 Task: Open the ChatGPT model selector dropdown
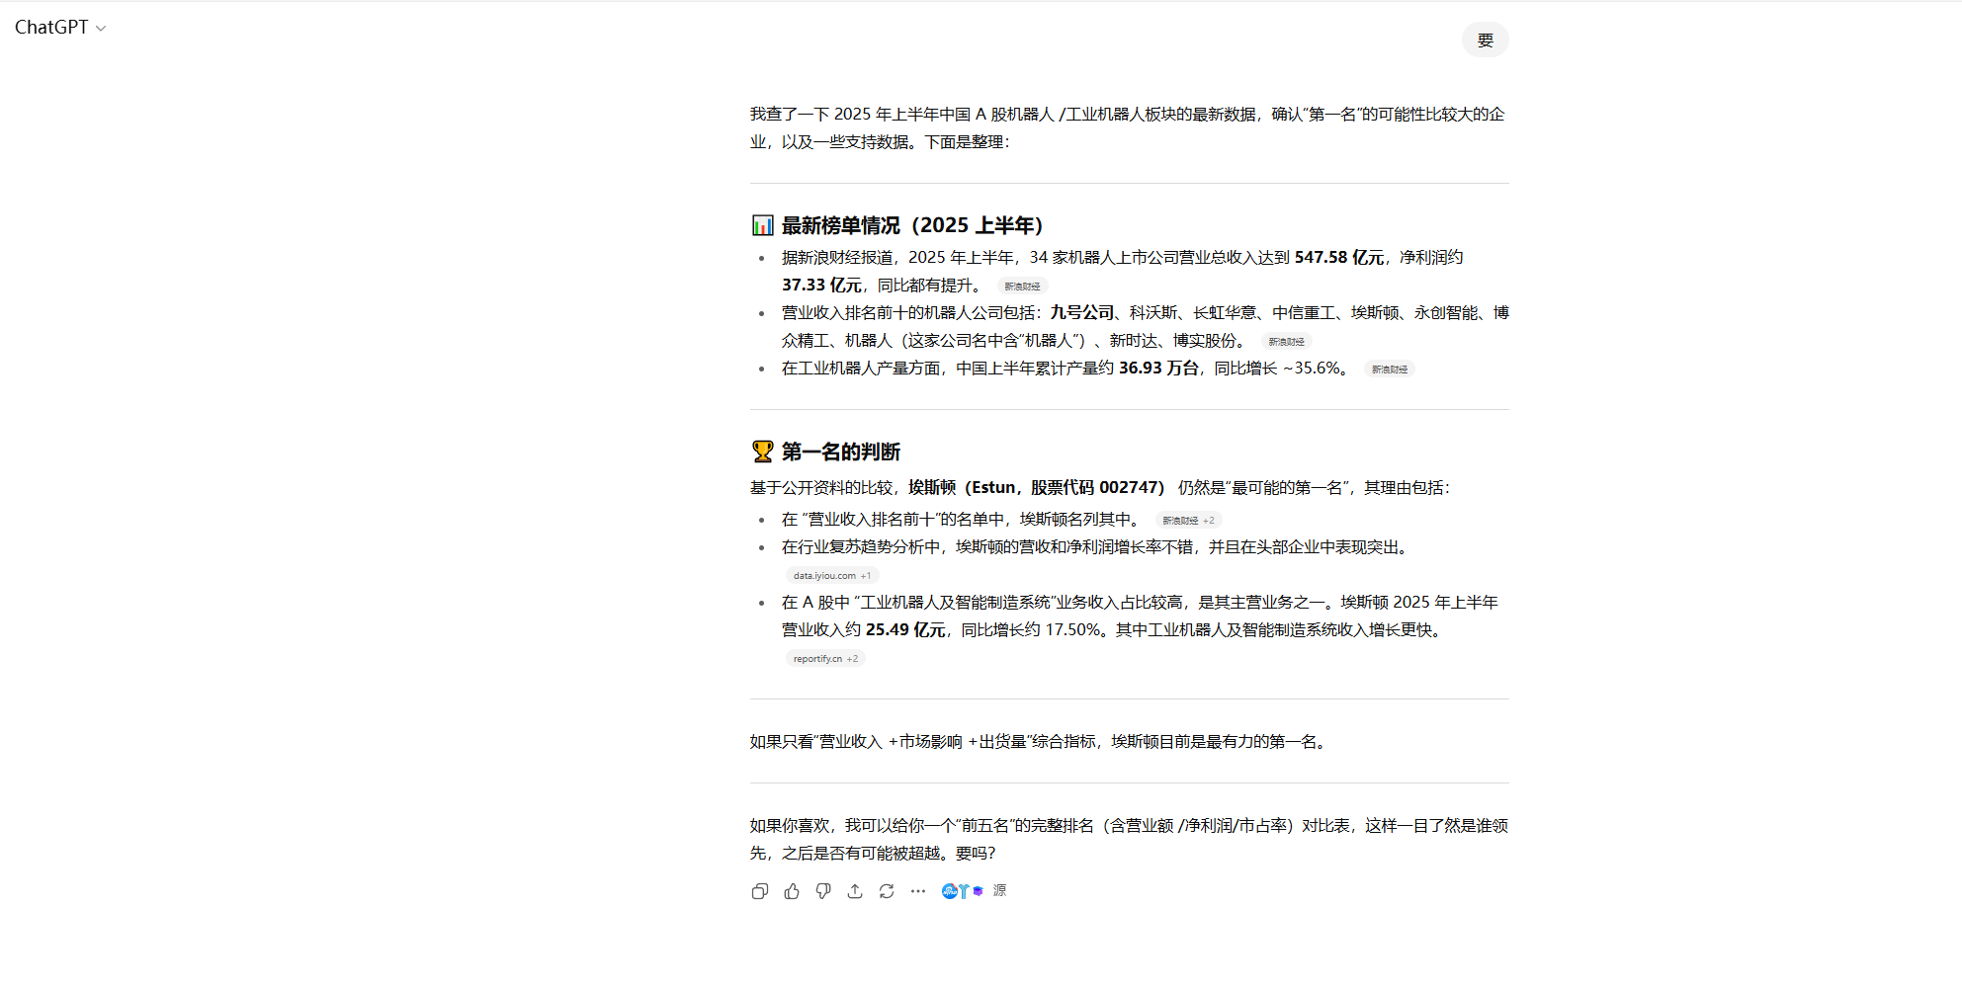pos(59,28)
